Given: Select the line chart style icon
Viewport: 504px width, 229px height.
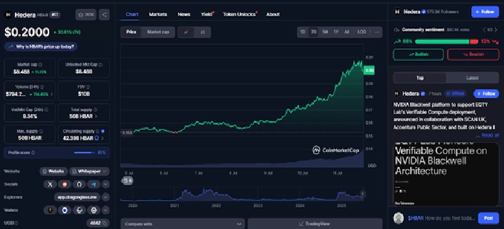Looking at the screenshot, I should pos(186,32).
